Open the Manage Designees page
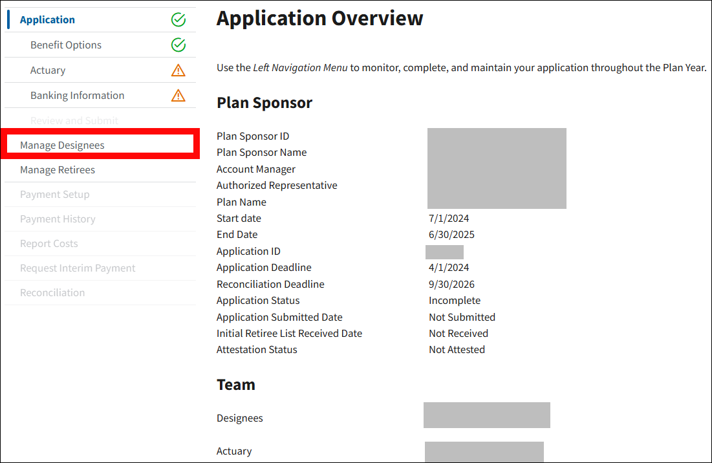 point(62,145)
